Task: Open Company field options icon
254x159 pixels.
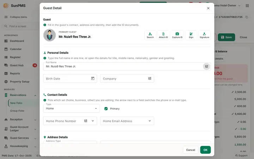Action: click(150, 78)
